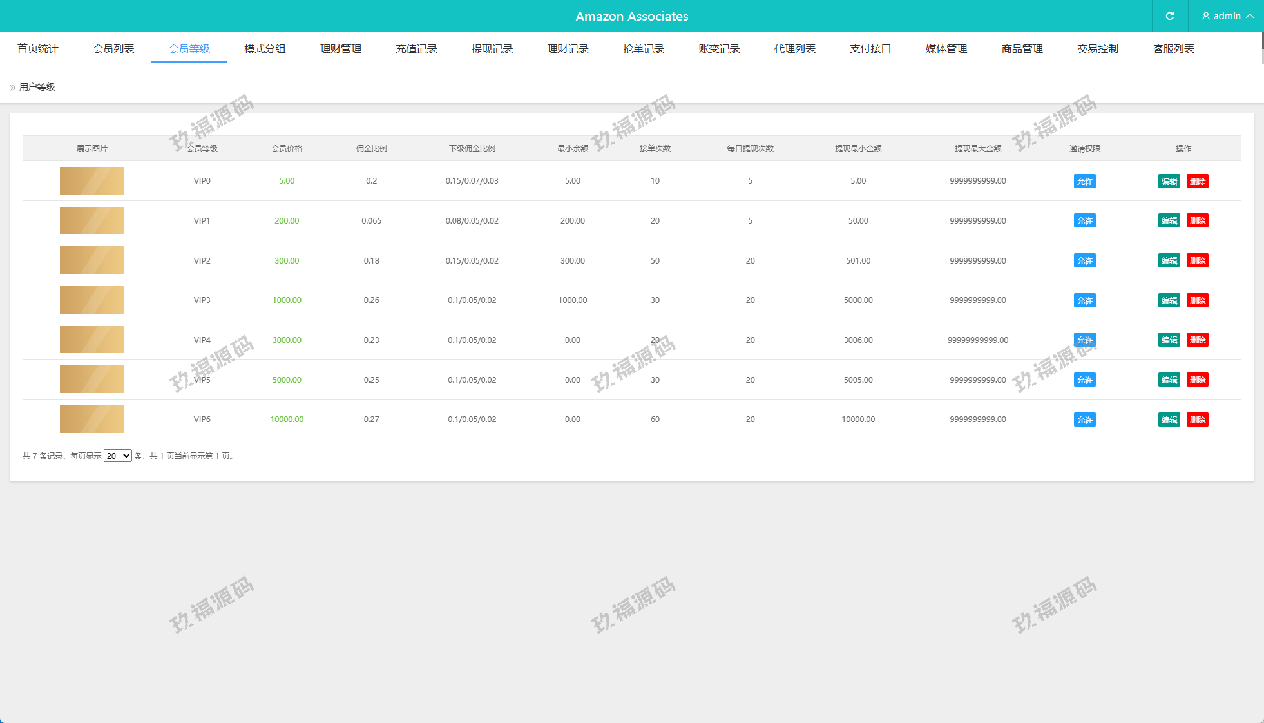Image resolution: width=1264 pixels, height=723 pixels.
Task: Toggle 允许 invite permission for VIP2
Action: [x=1084, y=261]
